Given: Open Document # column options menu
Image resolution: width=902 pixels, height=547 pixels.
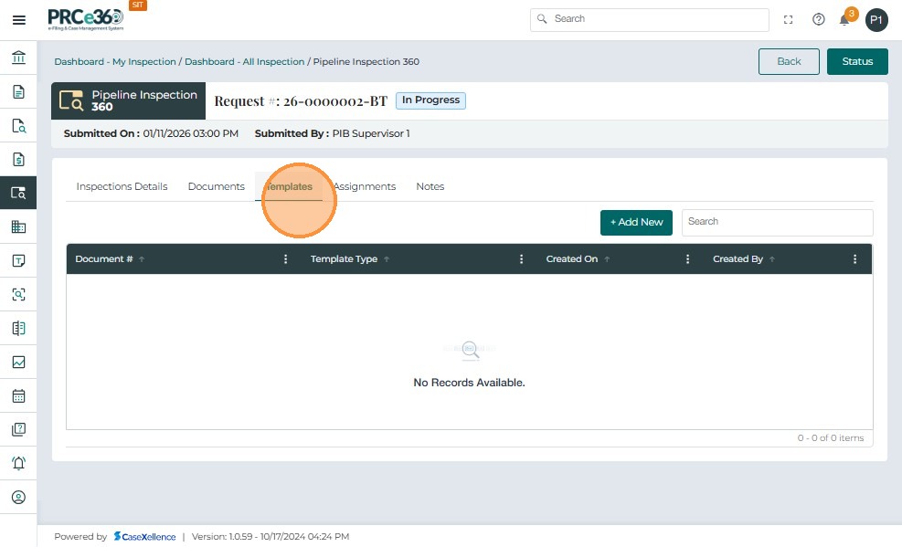Looking at the screenshot, I should (x=285, y=259).
